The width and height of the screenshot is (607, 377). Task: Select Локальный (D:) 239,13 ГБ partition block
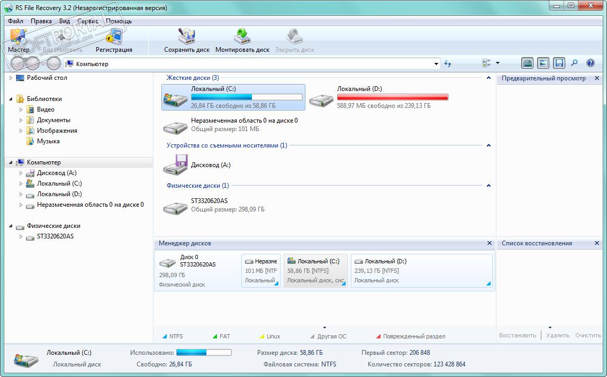(422, 271)
